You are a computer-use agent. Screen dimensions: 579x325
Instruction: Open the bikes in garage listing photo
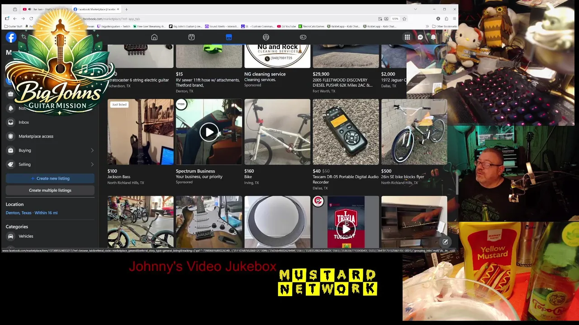click(x=141, y=222)
